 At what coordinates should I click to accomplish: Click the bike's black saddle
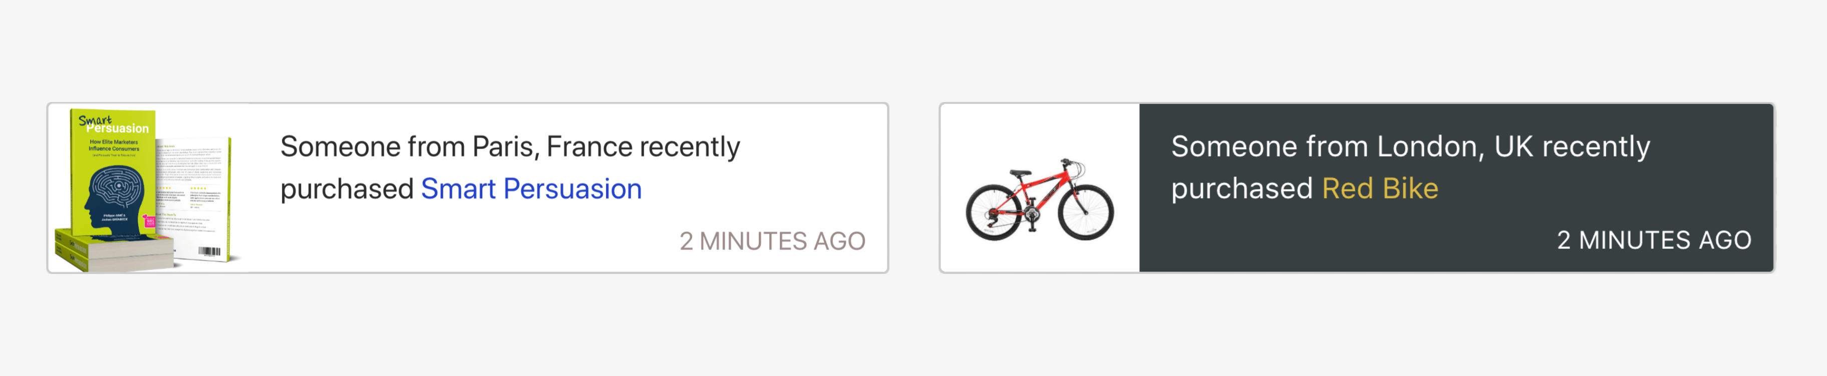(1020, 173)
